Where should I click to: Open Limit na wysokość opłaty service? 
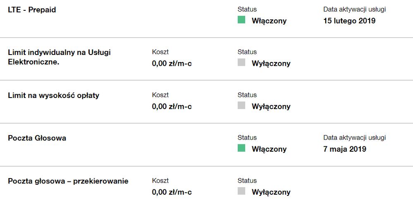pos(53,95)
